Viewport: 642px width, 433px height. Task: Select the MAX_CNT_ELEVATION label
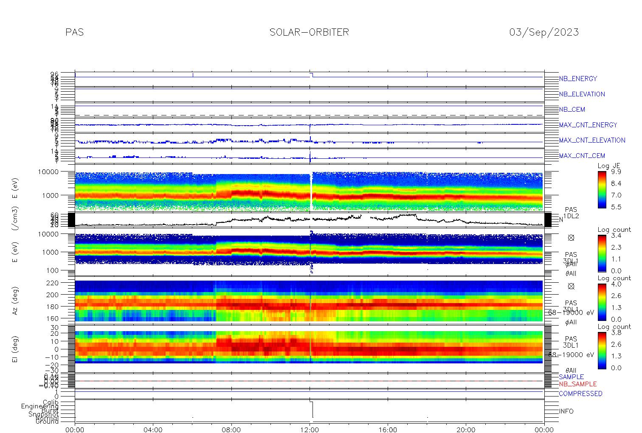click(592, 140)
